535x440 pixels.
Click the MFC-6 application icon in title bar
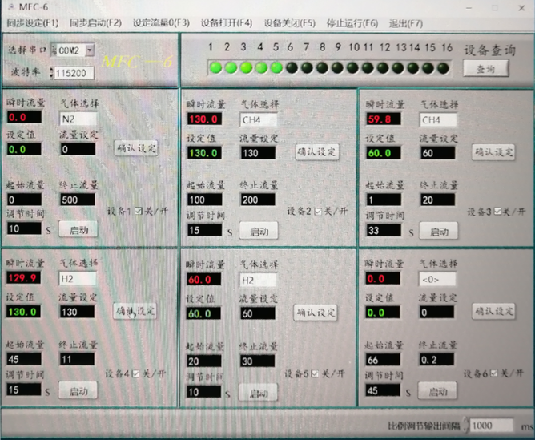point(9,8)
